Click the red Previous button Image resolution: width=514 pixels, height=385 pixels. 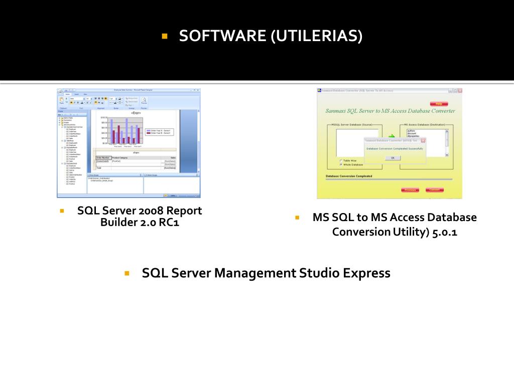[x=410, y=190]
